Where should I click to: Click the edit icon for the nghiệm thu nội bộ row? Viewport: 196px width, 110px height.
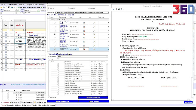tap(94, 23)
